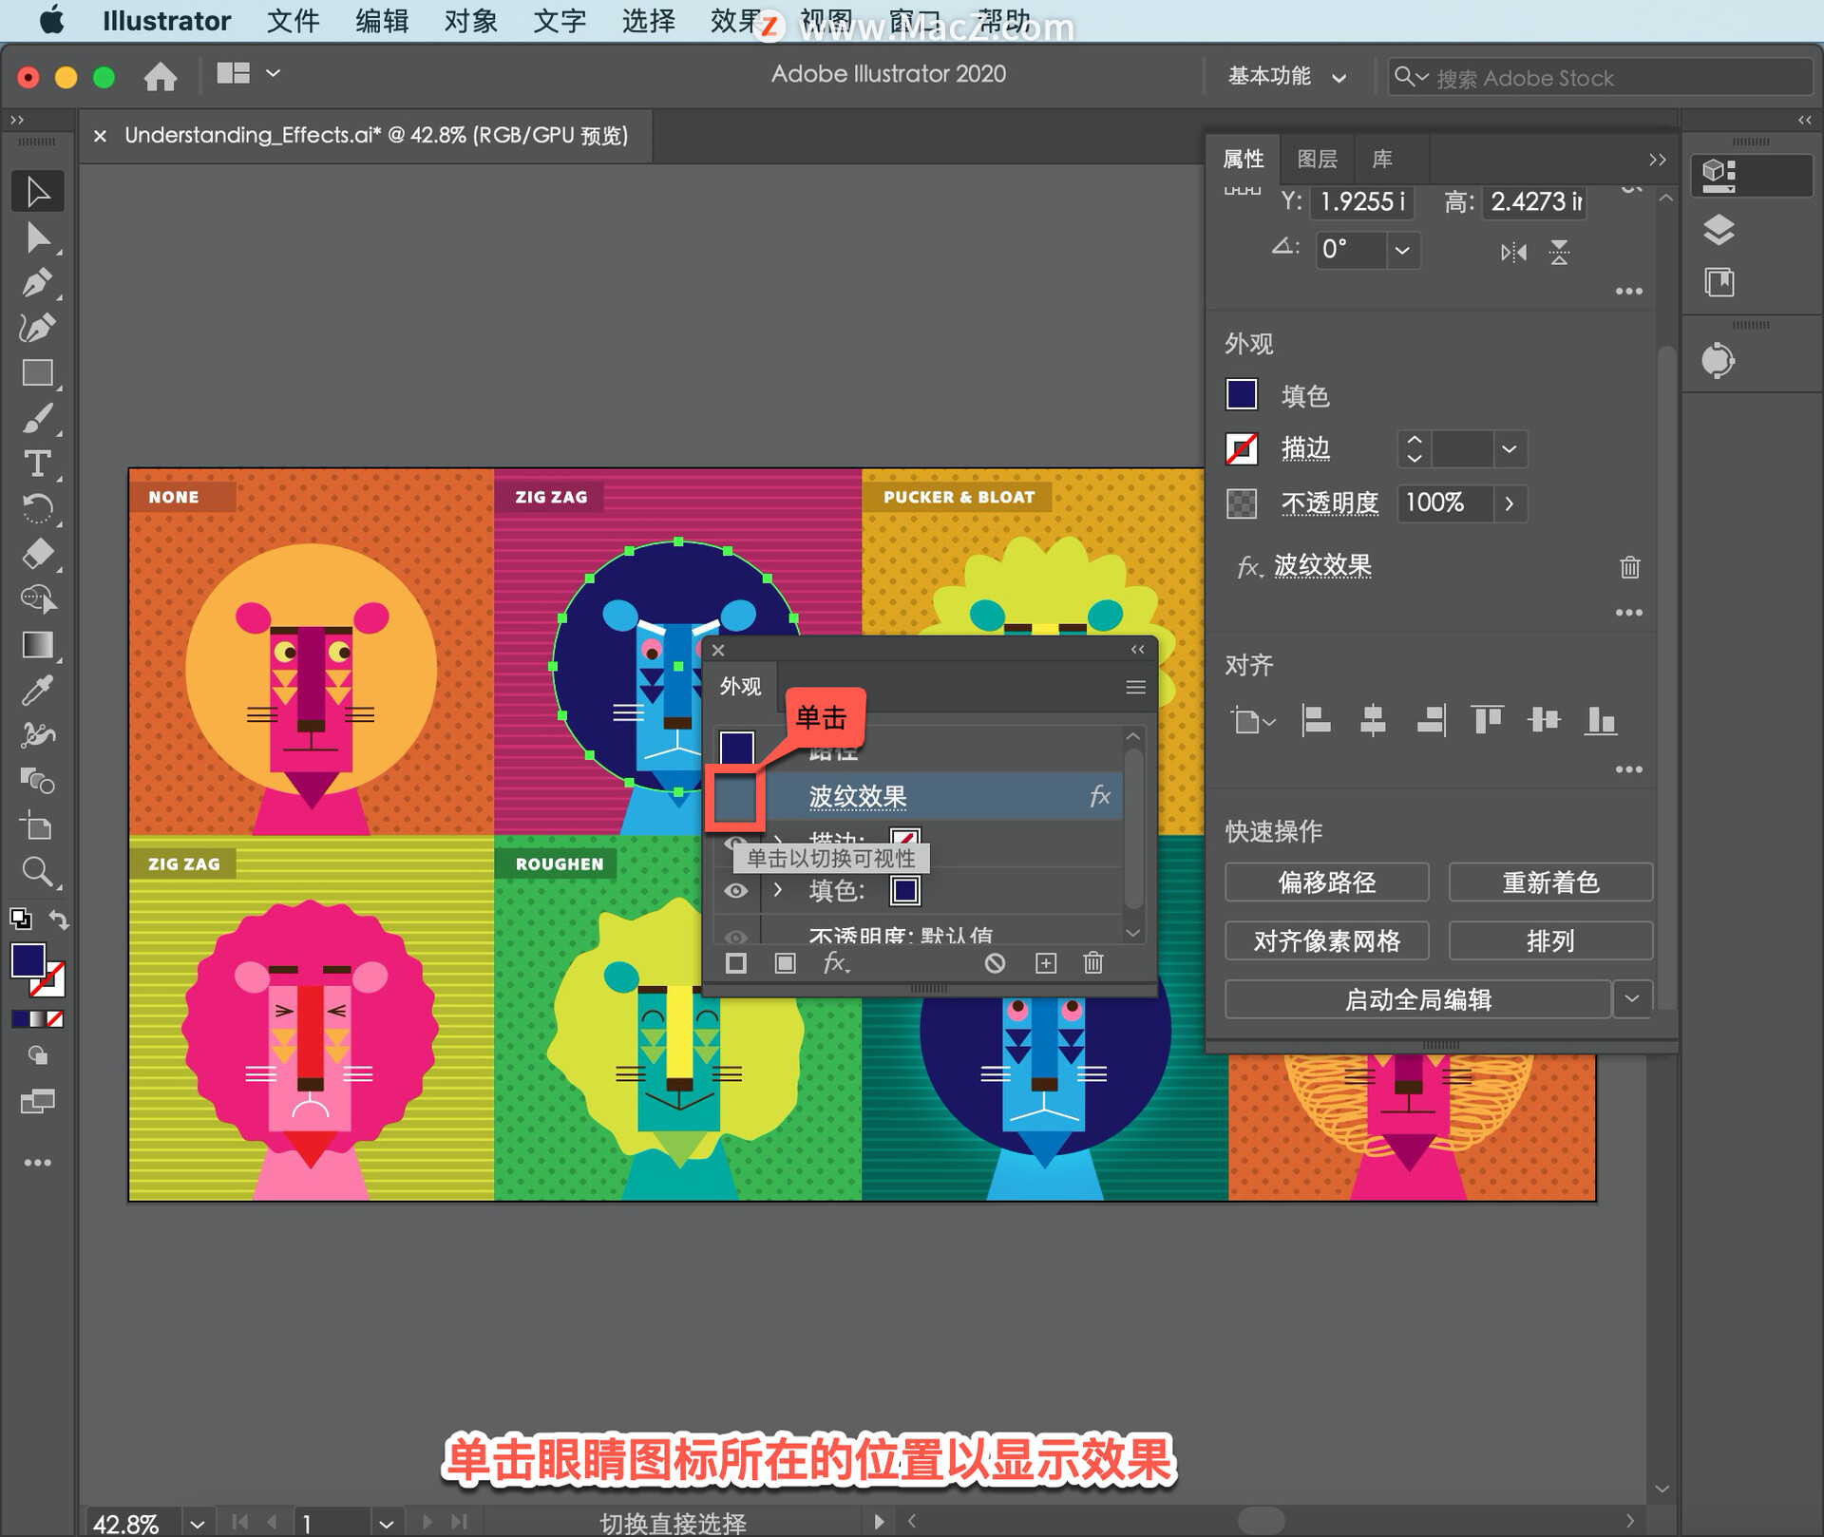Click the 填色 swatch in Properties panel
Screen dimensions: 1824x1537
coord(1242,395)
